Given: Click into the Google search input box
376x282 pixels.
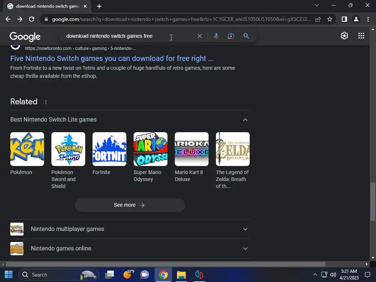Looking at the screenshot, I should 130,36.
